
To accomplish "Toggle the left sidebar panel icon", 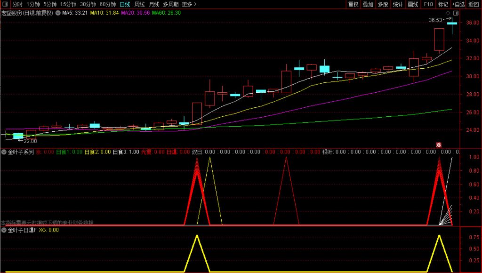I will click(x=5, y=4).
